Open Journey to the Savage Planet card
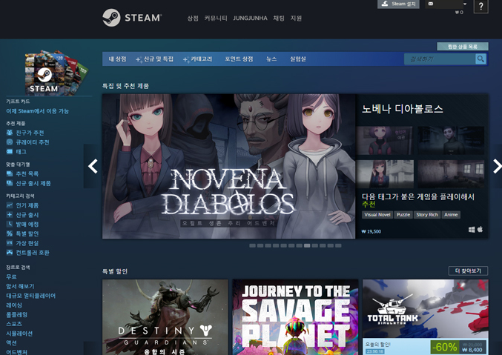 (x=295, y=317)
